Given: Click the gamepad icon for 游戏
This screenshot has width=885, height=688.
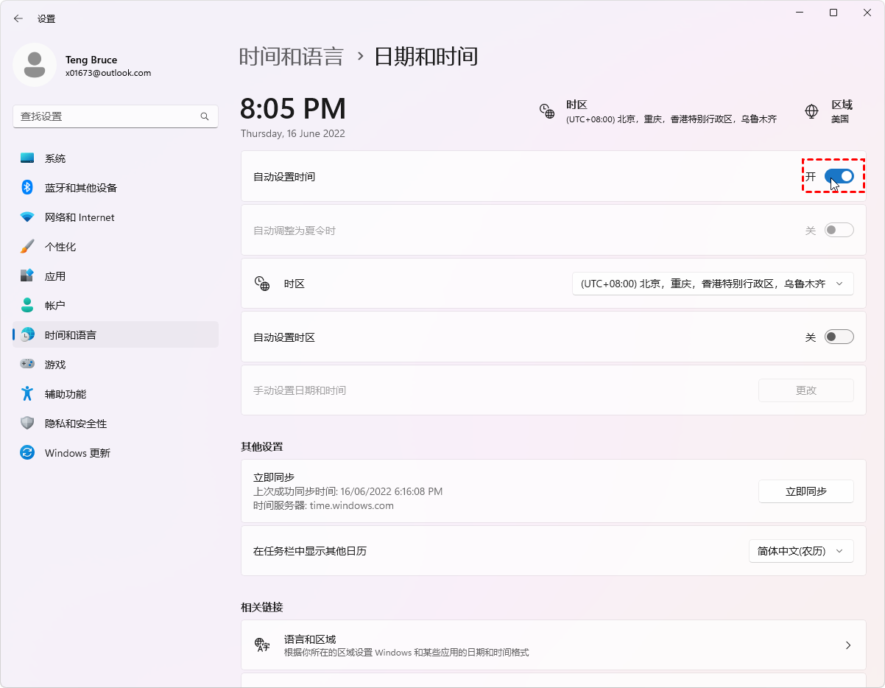Looking at the screenshot, I should tap(27, 364).
